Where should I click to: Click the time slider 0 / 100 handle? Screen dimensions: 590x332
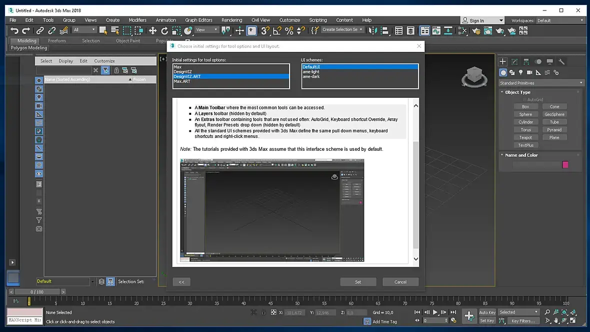tap(37, 292)
